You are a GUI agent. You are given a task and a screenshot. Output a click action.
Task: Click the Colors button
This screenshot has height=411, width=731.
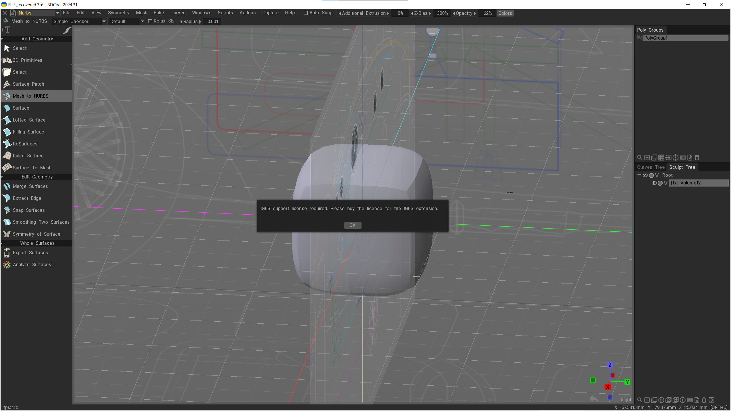(x=505, y=13)
